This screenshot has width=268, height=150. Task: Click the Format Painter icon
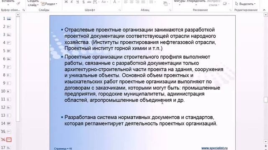pyautogui.click(x=18, y=3)
